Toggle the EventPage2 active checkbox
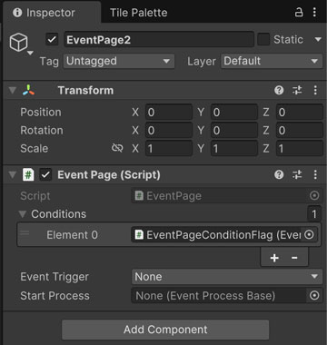 (52, 40)
